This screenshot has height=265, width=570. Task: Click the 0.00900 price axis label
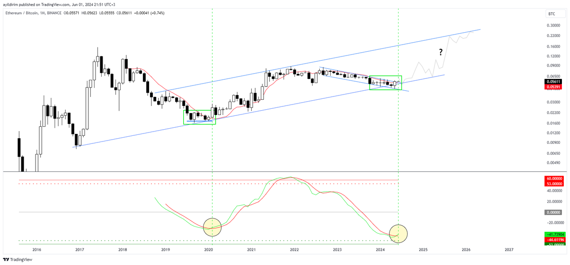point(553,142)
